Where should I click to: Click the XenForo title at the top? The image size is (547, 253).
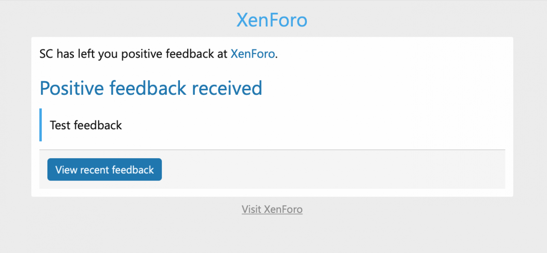click(x=272, y=20)
